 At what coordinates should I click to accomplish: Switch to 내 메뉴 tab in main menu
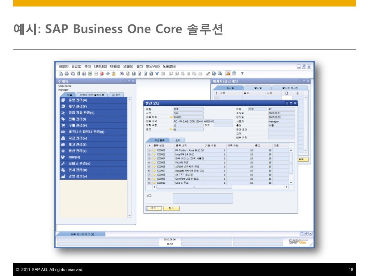(116, 95)
